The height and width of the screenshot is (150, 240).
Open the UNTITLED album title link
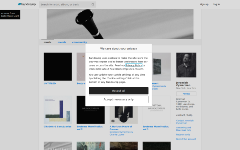pos(50,84)
